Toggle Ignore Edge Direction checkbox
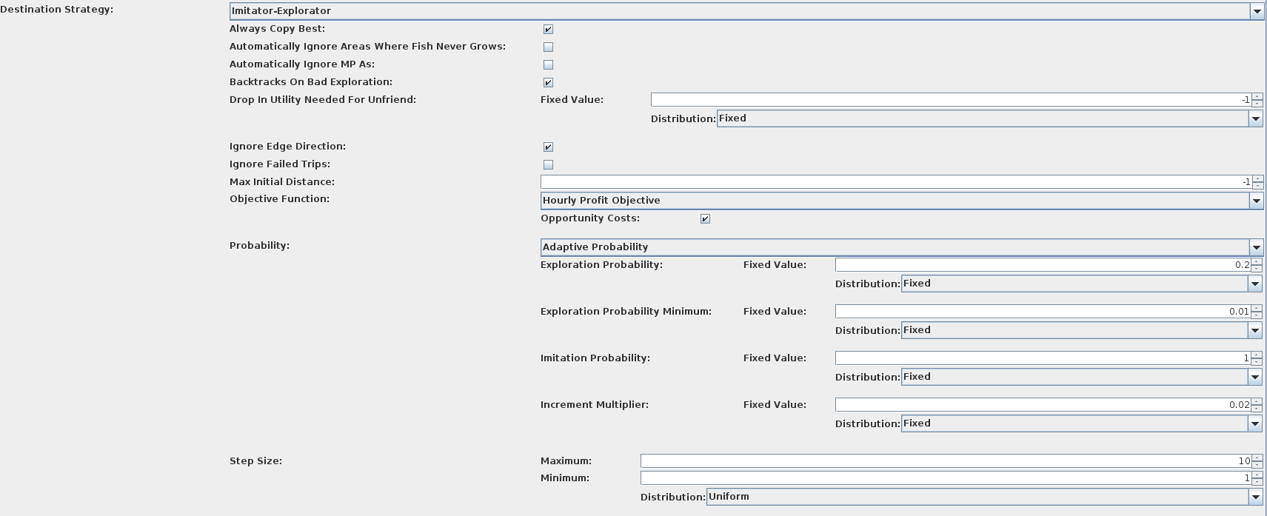 pos(548,147)
